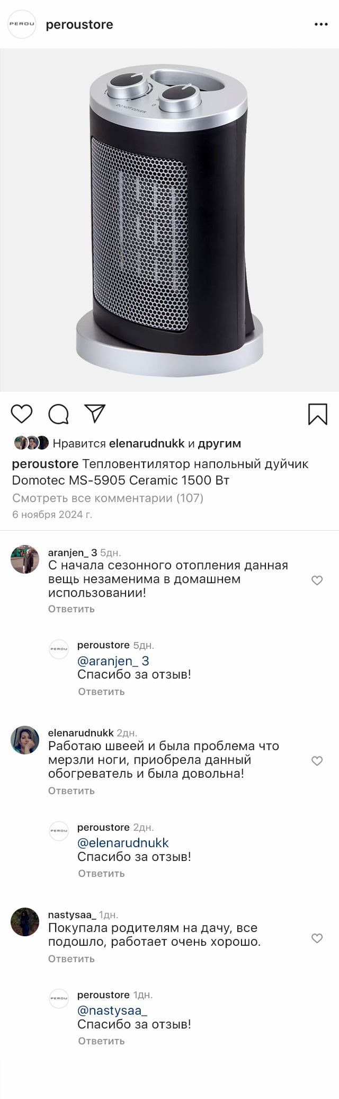View likers avatars next to Нравится
Screen dimensions: 339x1099
point(31,443)
